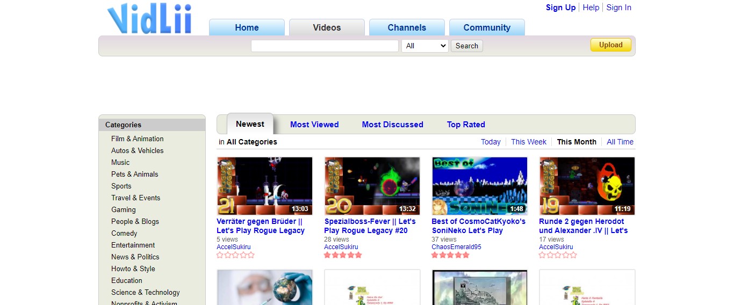Open the Most Discussed tab
Screen dimensions: 734x305
pyautogui.click(x=393, y=125)
